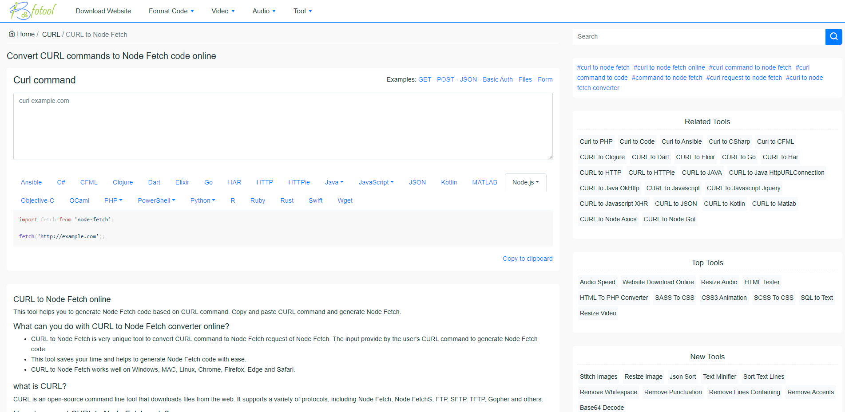
Task: Load the POST example
Action: [x=445, y=79]
